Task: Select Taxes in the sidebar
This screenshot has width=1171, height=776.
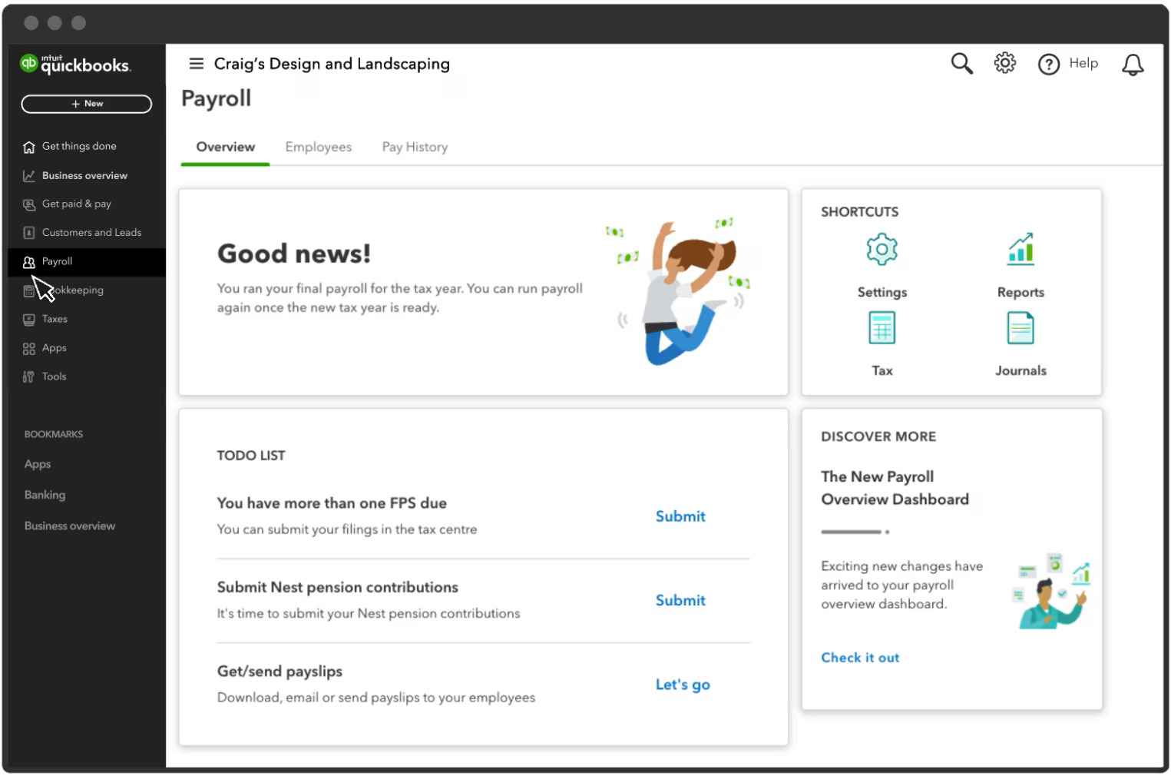Action: point(54,319)
